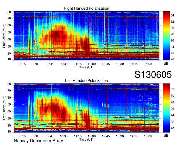Click the 12:45 tick on the right-handed plot
The width and height of the screenshot is (177, 144).
[x=106, y=64]
